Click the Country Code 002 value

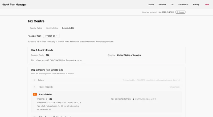click(x=48, y=55)
